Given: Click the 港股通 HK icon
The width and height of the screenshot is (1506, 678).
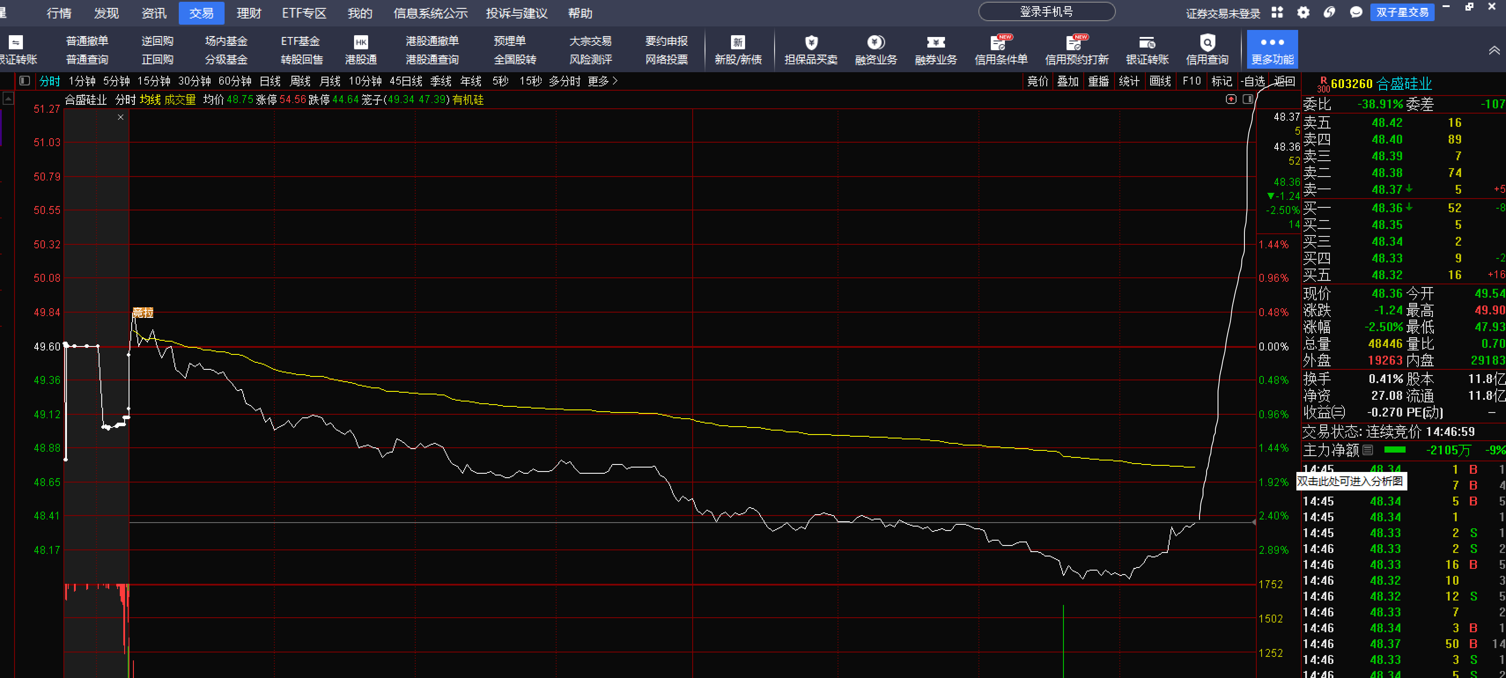Looking at the screenshot, I should tap(361, 43).
